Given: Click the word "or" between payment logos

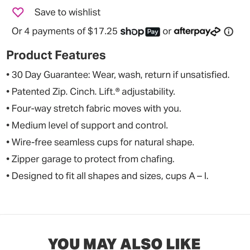Looking at the screenshot, I should [167, 32].
